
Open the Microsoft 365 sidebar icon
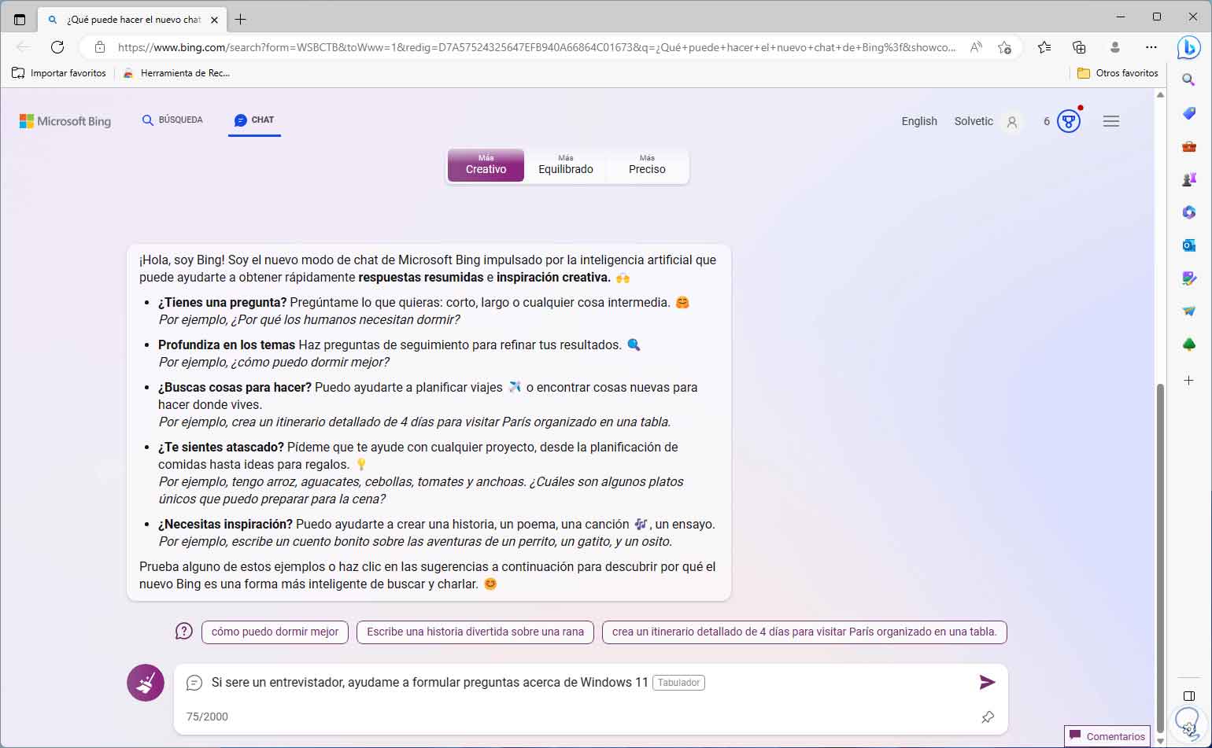(1188, 212)
